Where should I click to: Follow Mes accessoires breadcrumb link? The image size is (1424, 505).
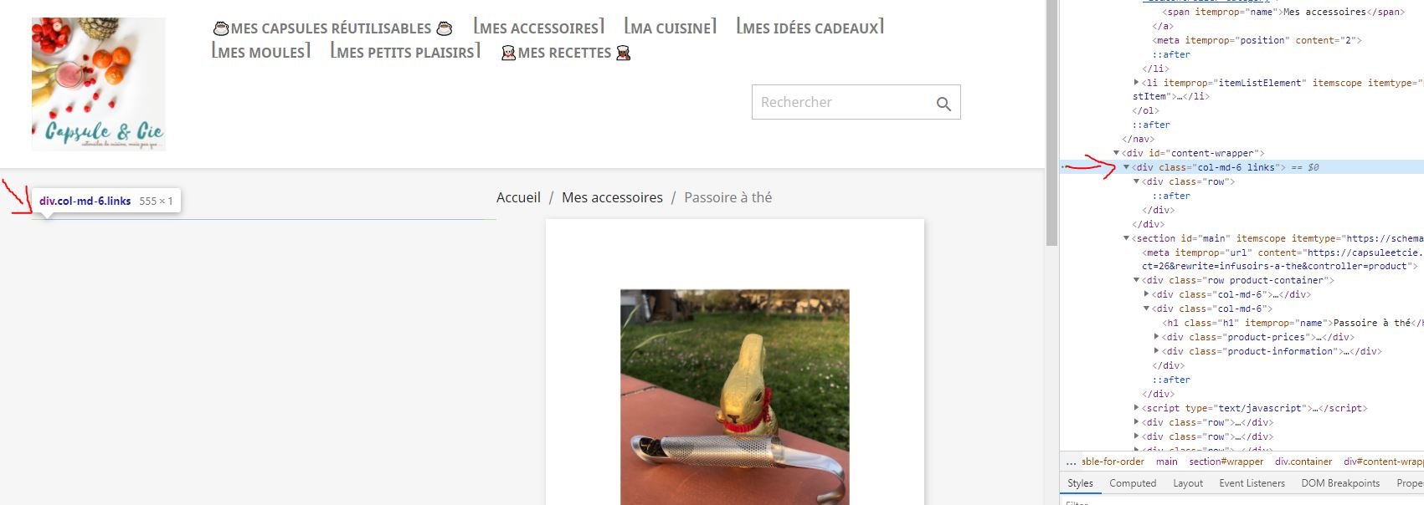pos(612,197)
